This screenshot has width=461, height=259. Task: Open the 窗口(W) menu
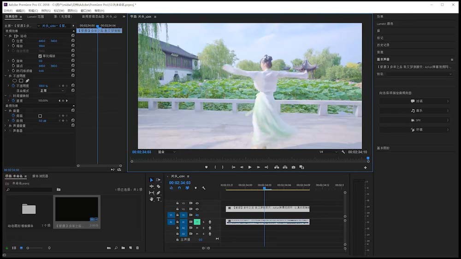click(86, 11)
